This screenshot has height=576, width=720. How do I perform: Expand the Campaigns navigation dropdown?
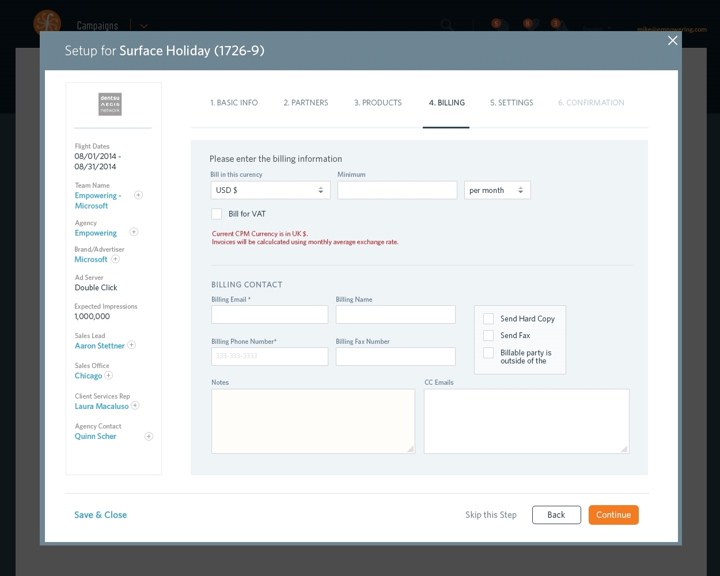pos(143,26)
